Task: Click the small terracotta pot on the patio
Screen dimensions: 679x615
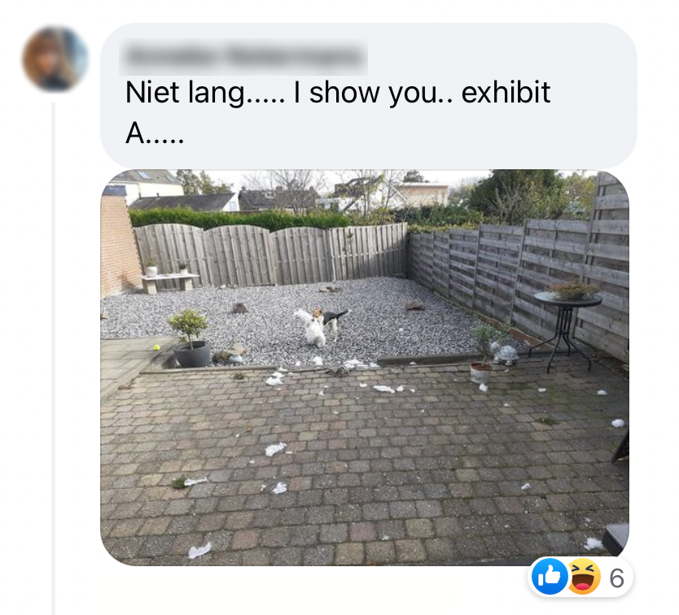Action: 480,373
